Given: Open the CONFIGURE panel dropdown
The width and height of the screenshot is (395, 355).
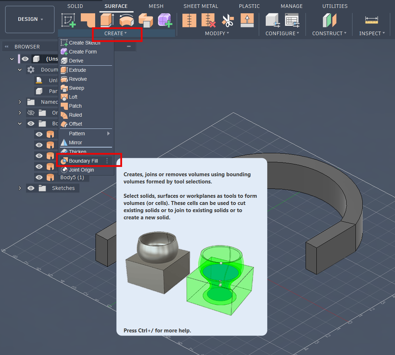Looking at the screenshot, I should click(x=282, y=33).
